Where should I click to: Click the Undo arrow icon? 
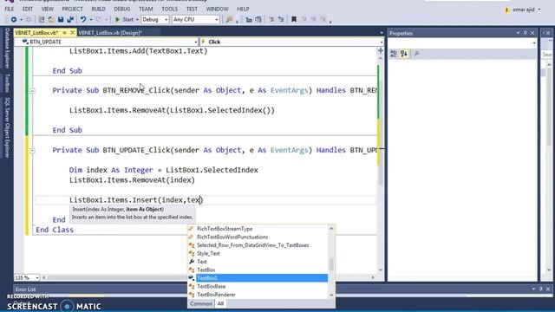tap(83, 19)
